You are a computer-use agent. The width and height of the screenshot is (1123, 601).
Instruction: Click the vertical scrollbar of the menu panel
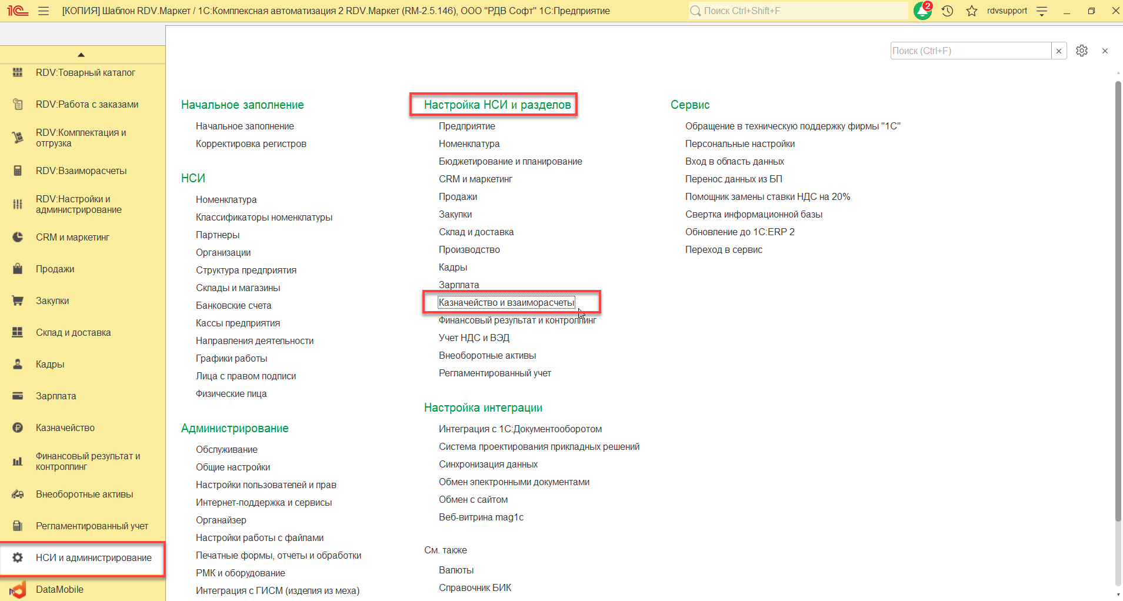[x=1118, y=300]
